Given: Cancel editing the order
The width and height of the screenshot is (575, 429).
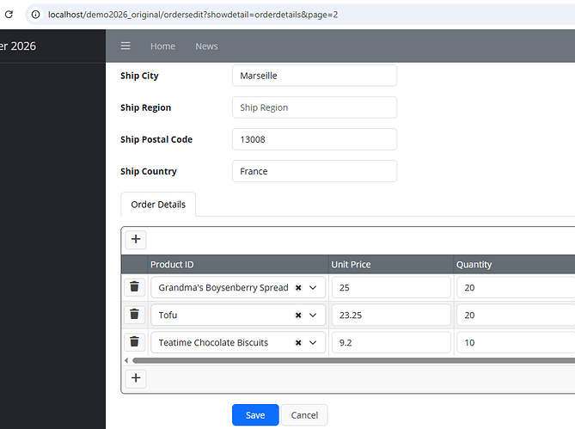Looking at the screenshot, I should (x=304, y=415).
